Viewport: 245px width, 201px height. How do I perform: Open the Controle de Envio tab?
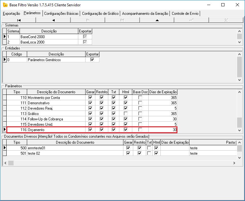tap(185, 14)
